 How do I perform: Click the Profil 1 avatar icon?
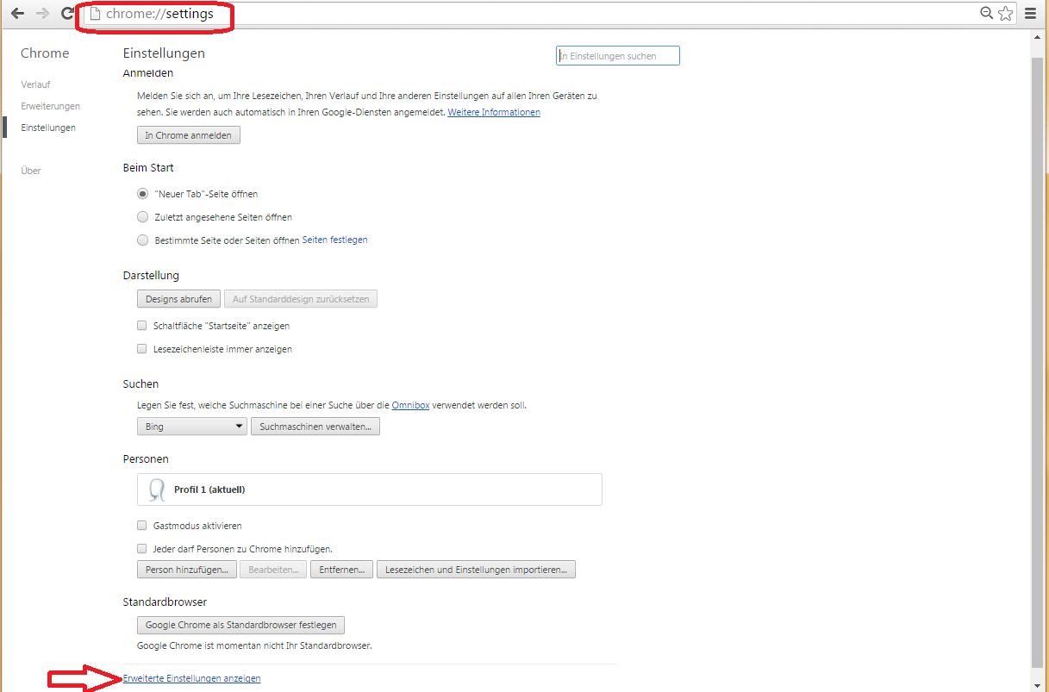(x=156, y=489)
